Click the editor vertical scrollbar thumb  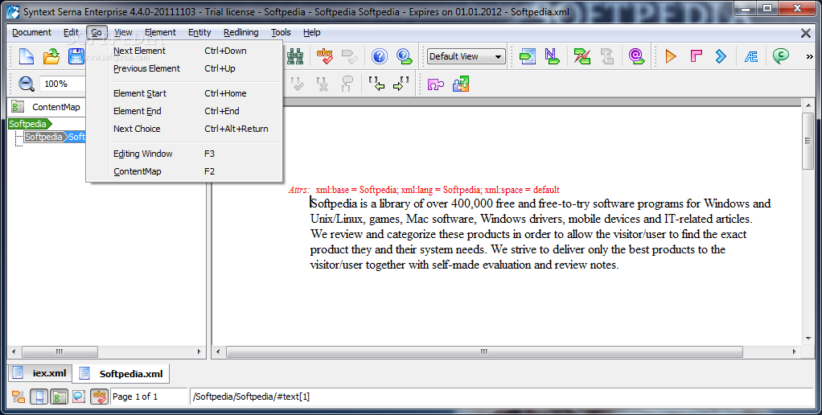tap(808, 141)
